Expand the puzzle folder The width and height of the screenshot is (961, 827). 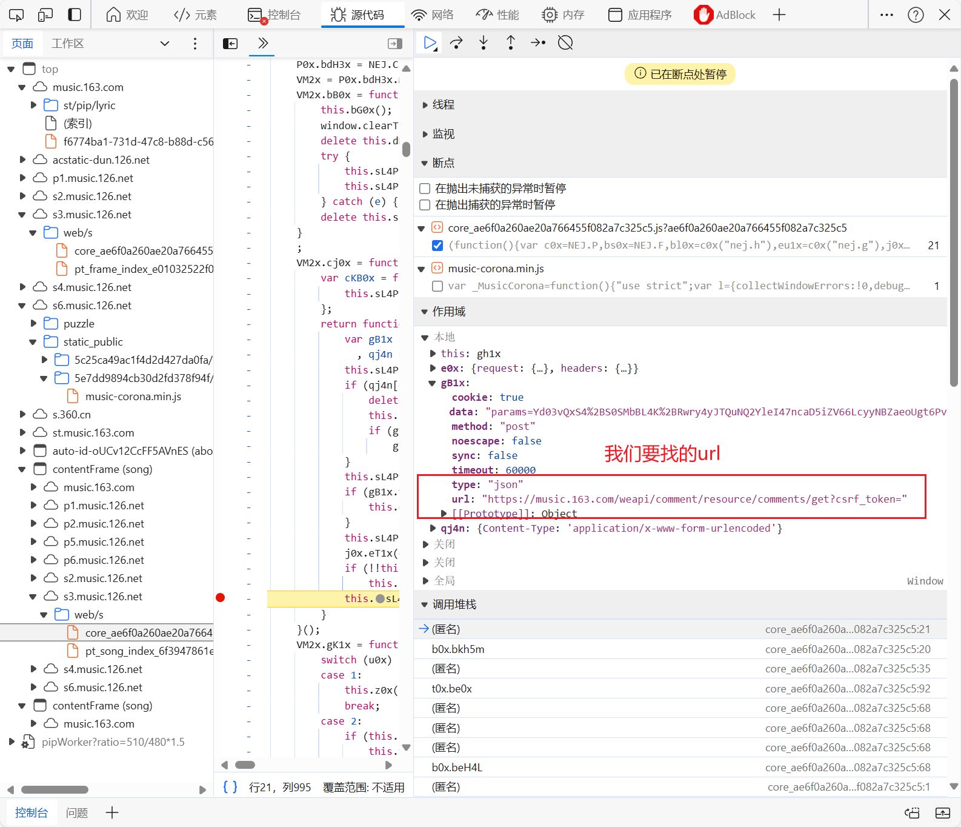[33, 324]
